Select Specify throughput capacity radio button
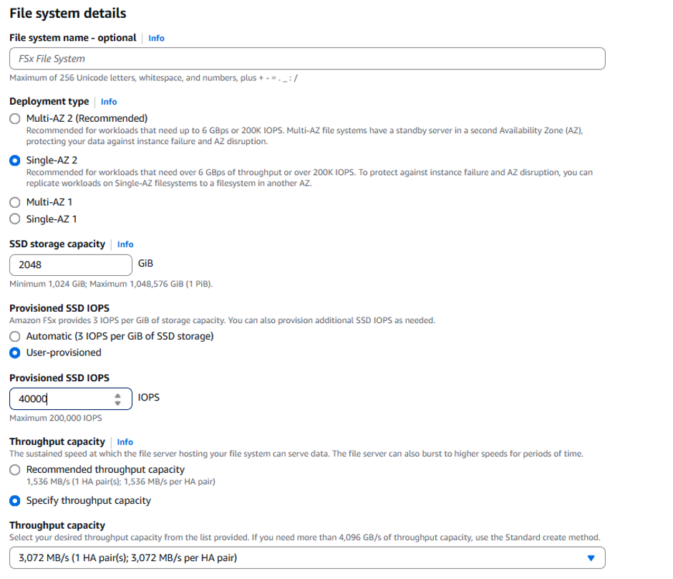 pos(15,501)
